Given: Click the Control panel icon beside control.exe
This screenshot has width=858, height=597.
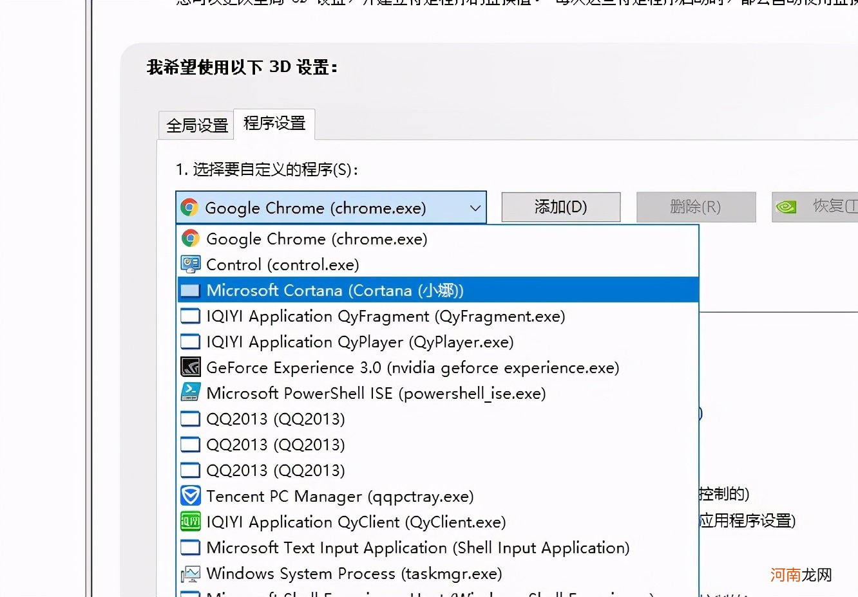Looking at the screenshot, I should click(x=190, y=264).
